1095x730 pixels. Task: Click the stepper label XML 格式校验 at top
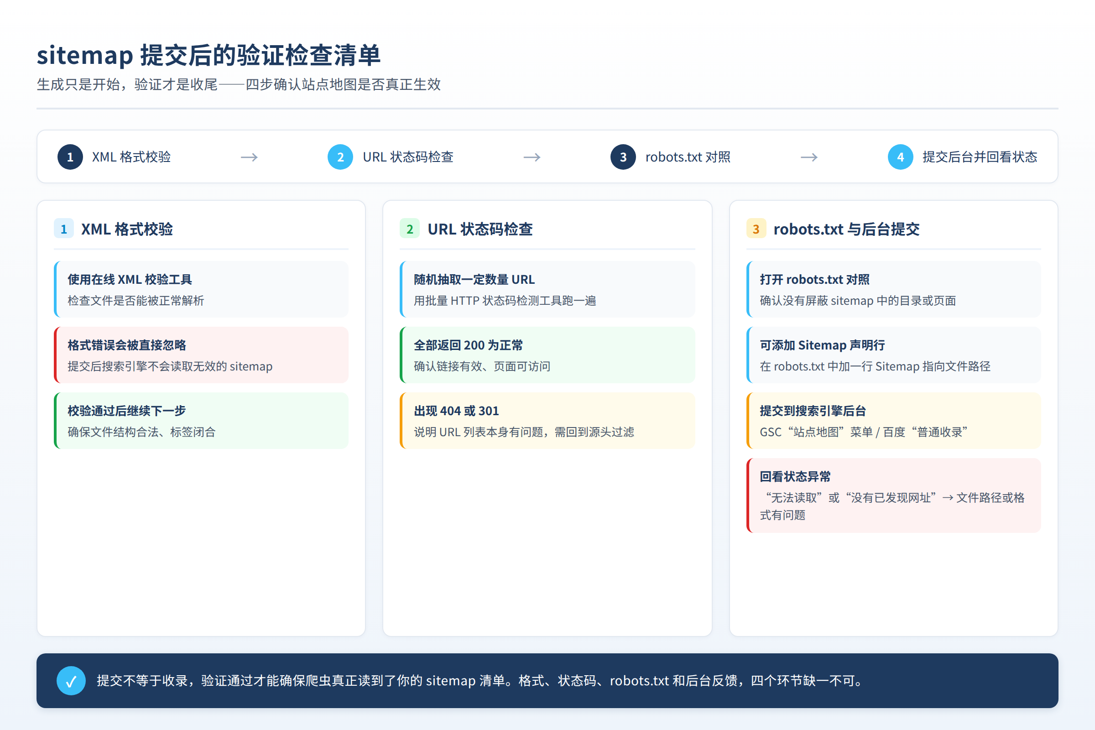point(131,157)
